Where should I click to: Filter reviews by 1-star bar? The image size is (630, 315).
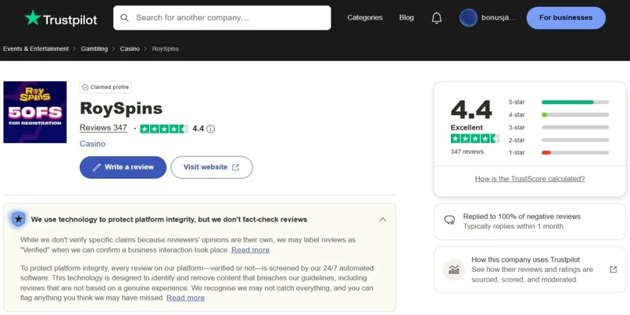coord(575,153)
